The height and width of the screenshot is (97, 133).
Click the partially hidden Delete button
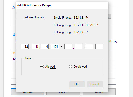(x=99, y=93)
